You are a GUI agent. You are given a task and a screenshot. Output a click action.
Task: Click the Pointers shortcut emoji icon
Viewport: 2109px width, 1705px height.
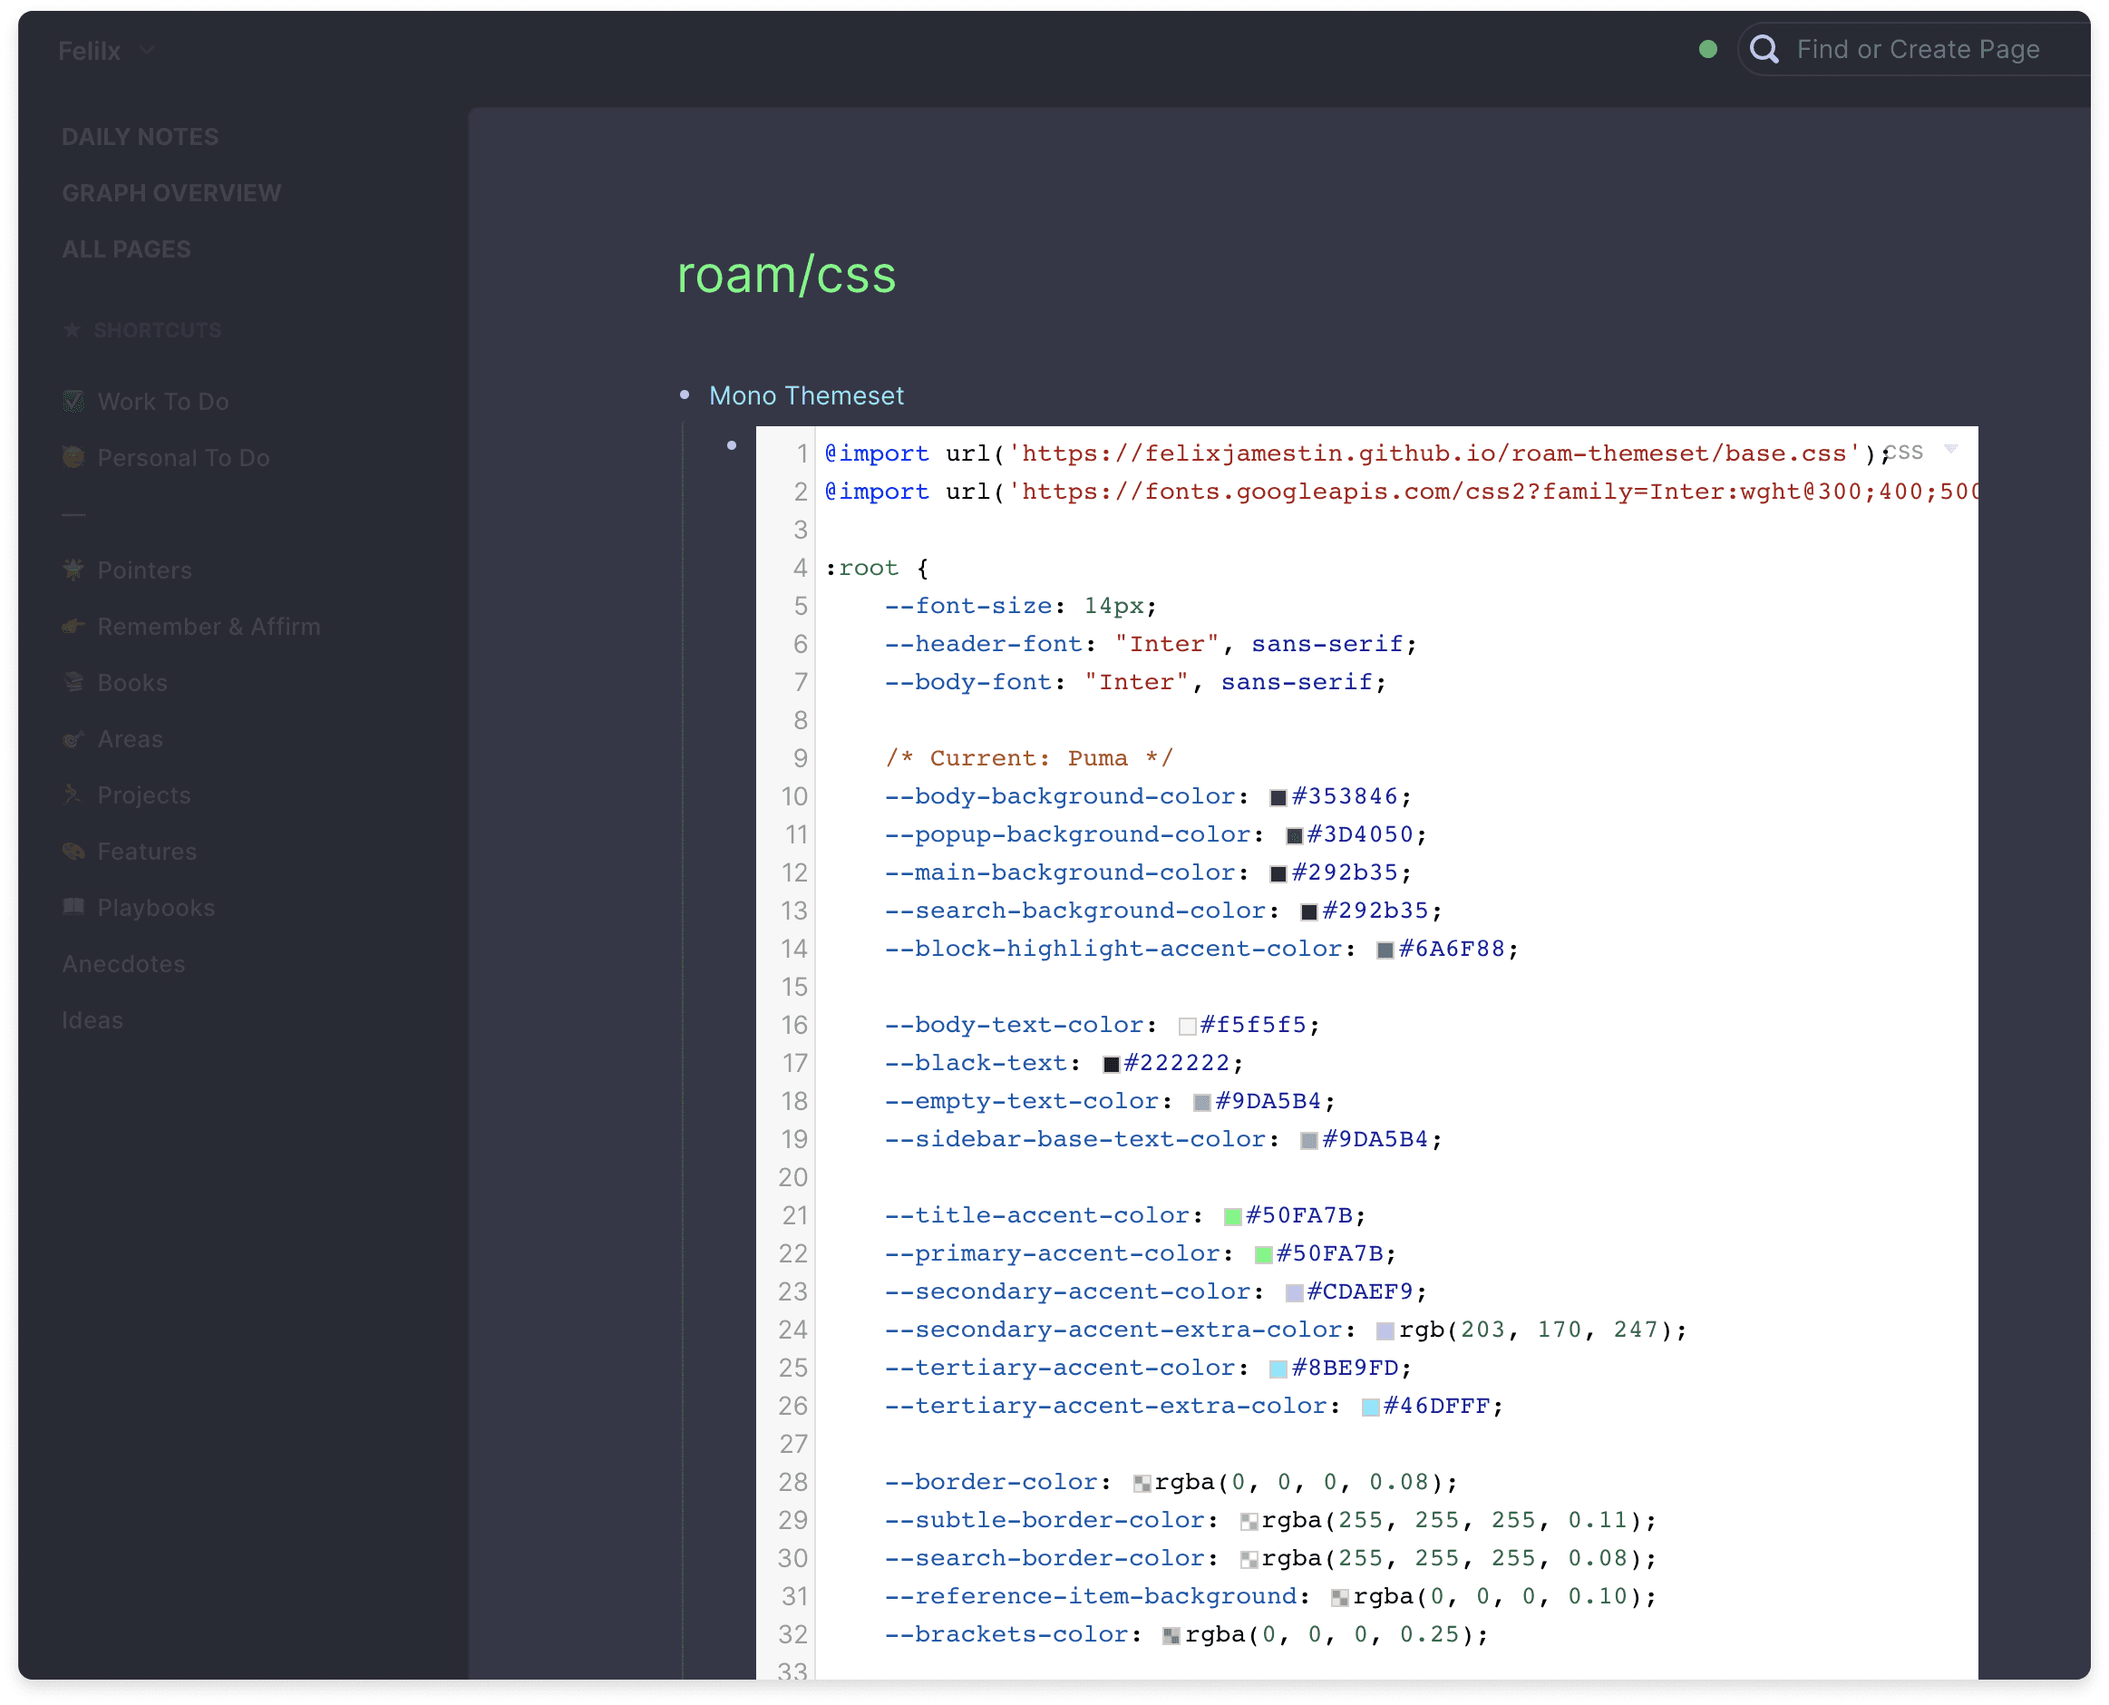pos(73,570)
